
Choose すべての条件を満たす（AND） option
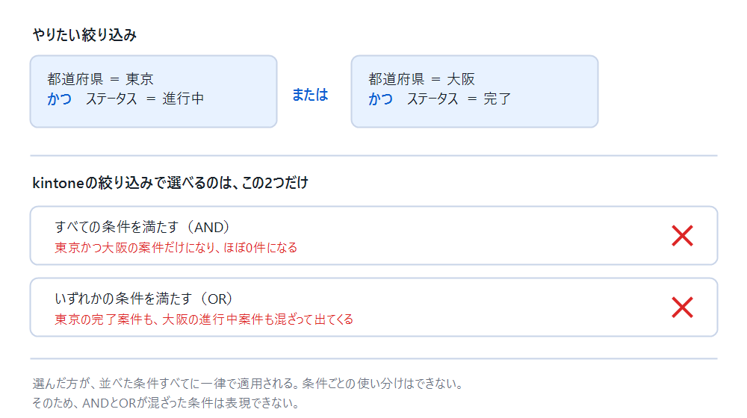(x=373, y=236)
